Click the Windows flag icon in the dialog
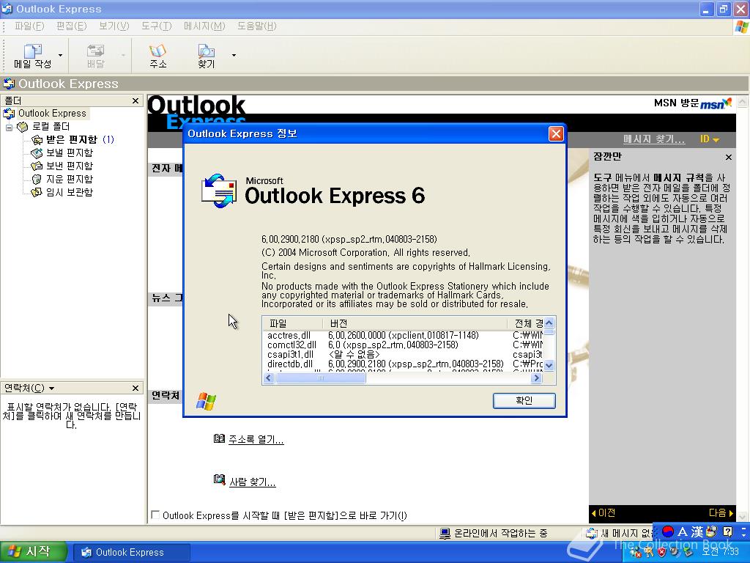750x563 pixels. pyautogui.click(x=206, y=401)
